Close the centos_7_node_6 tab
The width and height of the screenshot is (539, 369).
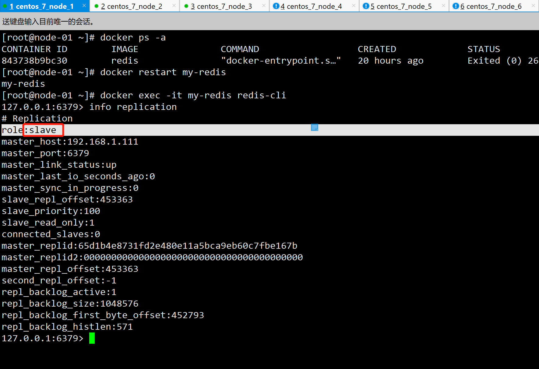click(x=533, y=6)
